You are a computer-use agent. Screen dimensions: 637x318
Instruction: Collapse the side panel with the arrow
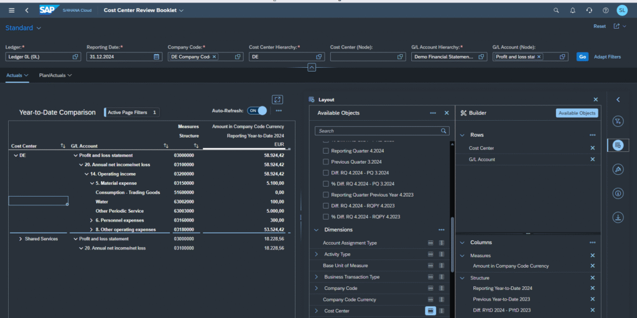[x=618, y=100]
